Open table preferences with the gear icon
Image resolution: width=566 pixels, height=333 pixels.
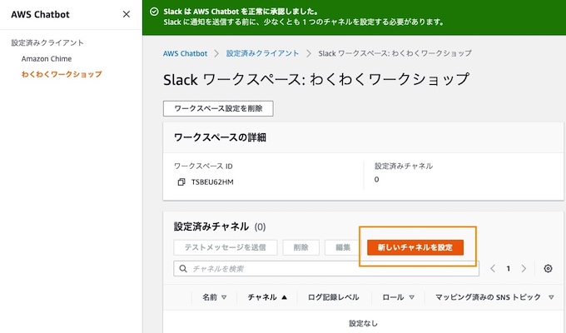click(548, 268)
